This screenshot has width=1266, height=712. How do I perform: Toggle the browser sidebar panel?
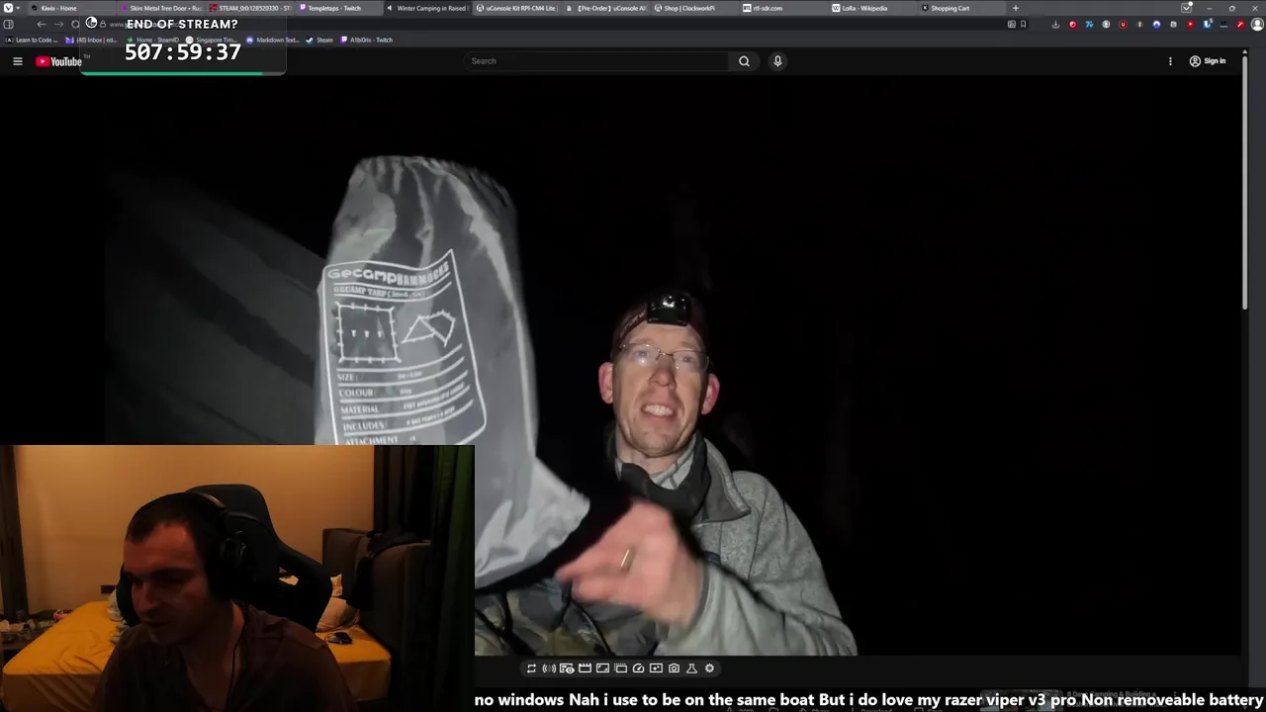click(8, 24)
